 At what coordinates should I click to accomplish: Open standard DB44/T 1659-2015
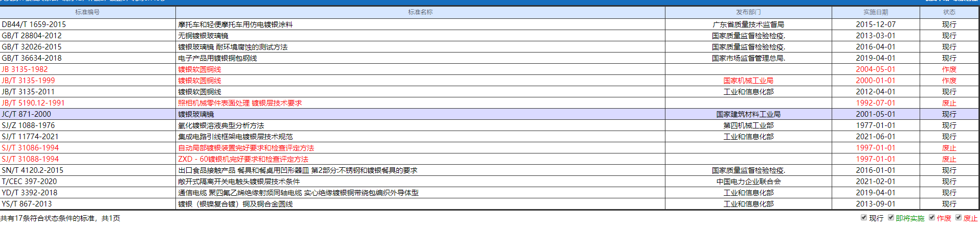(34, 24)
